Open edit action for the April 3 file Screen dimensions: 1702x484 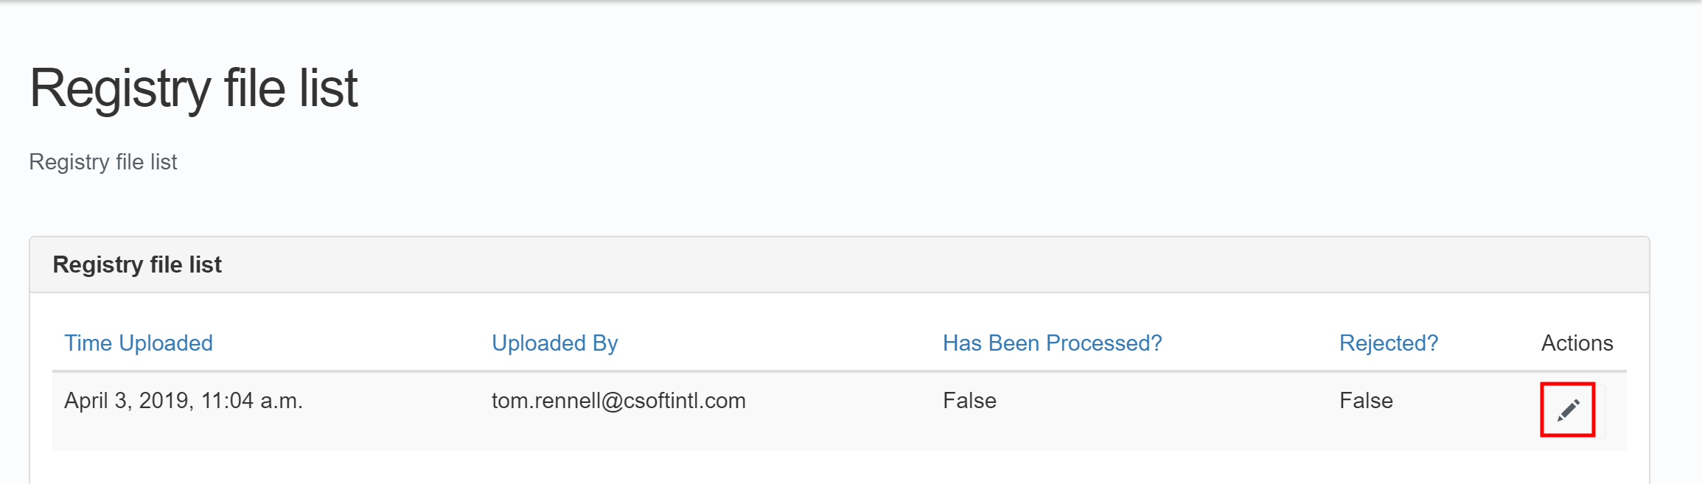[1568, 410]
